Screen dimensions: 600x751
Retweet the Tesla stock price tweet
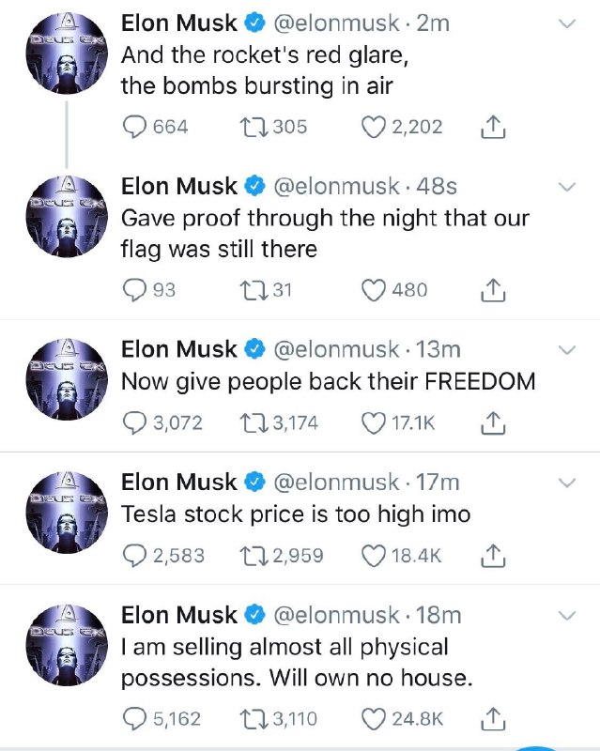click(x=255, y=556)
